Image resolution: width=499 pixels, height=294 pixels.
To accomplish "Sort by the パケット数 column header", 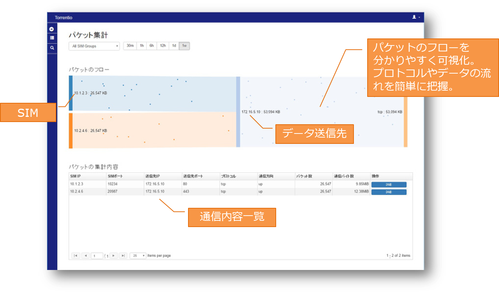I will tap(314, 176).
